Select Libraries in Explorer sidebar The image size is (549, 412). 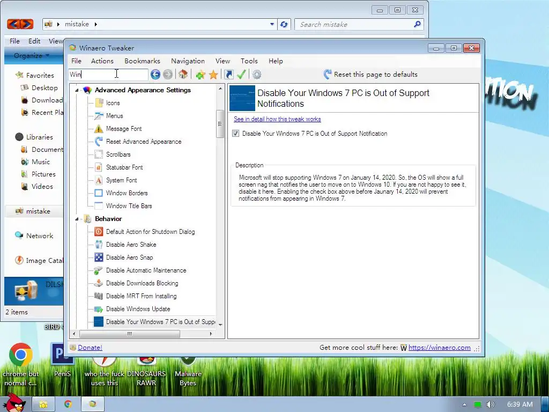click(39, 137)
